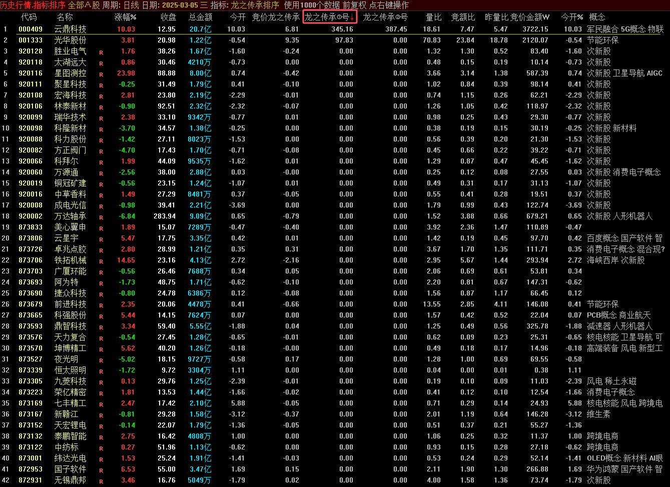Click the R marker in 国子软件 row

(101, 470)
